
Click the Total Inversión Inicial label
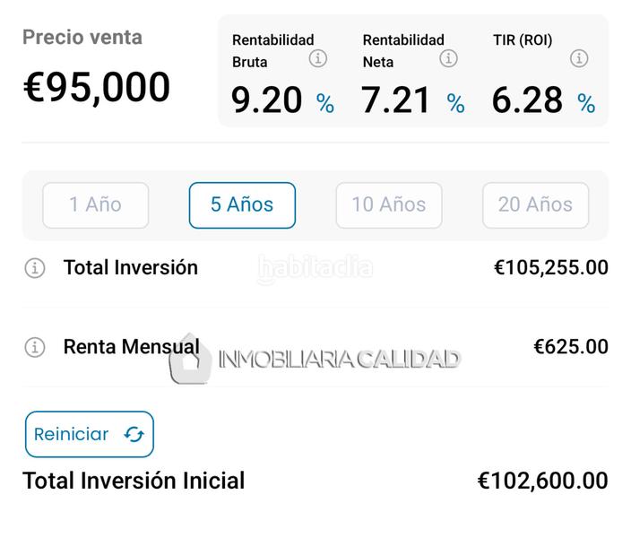click(134, 482)
